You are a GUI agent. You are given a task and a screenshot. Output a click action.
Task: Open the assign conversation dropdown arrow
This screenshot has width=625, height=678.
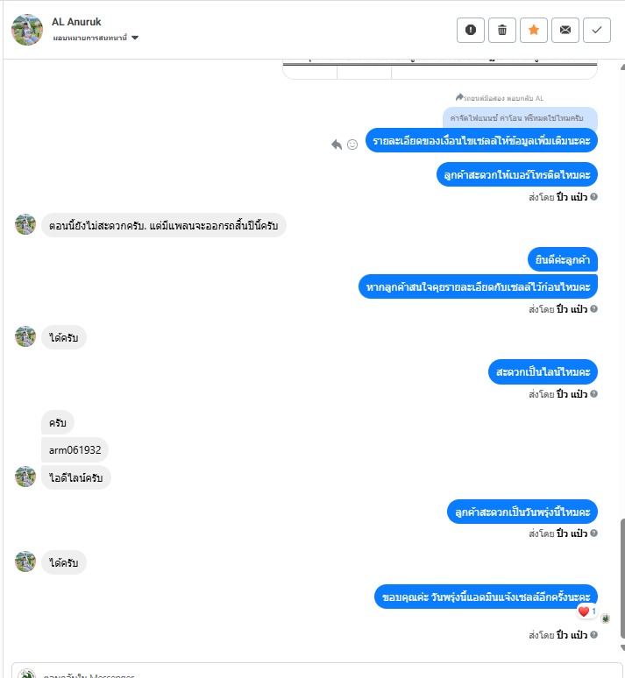click(135, 38)
